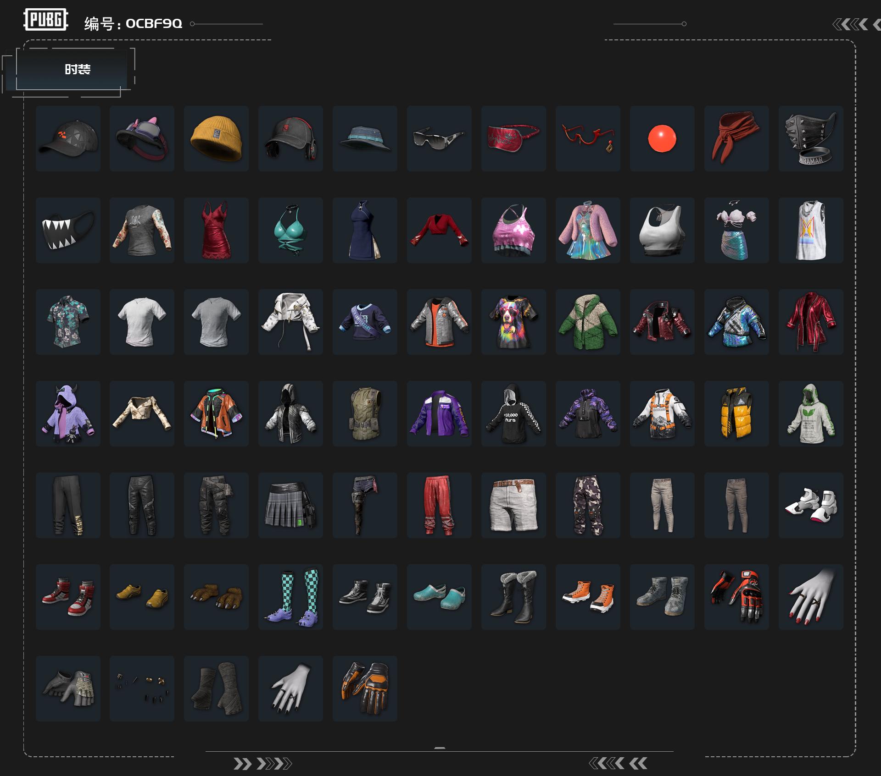Viewport: 881px width, 776px height.
Task: Select the red cropped wrap jacket
Action: click(439, 230)
